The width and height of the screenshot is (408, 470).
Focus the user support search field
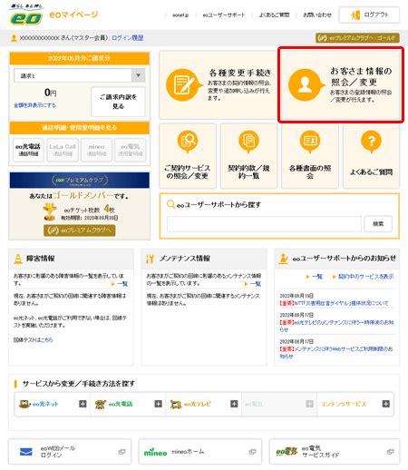point(264,224)
